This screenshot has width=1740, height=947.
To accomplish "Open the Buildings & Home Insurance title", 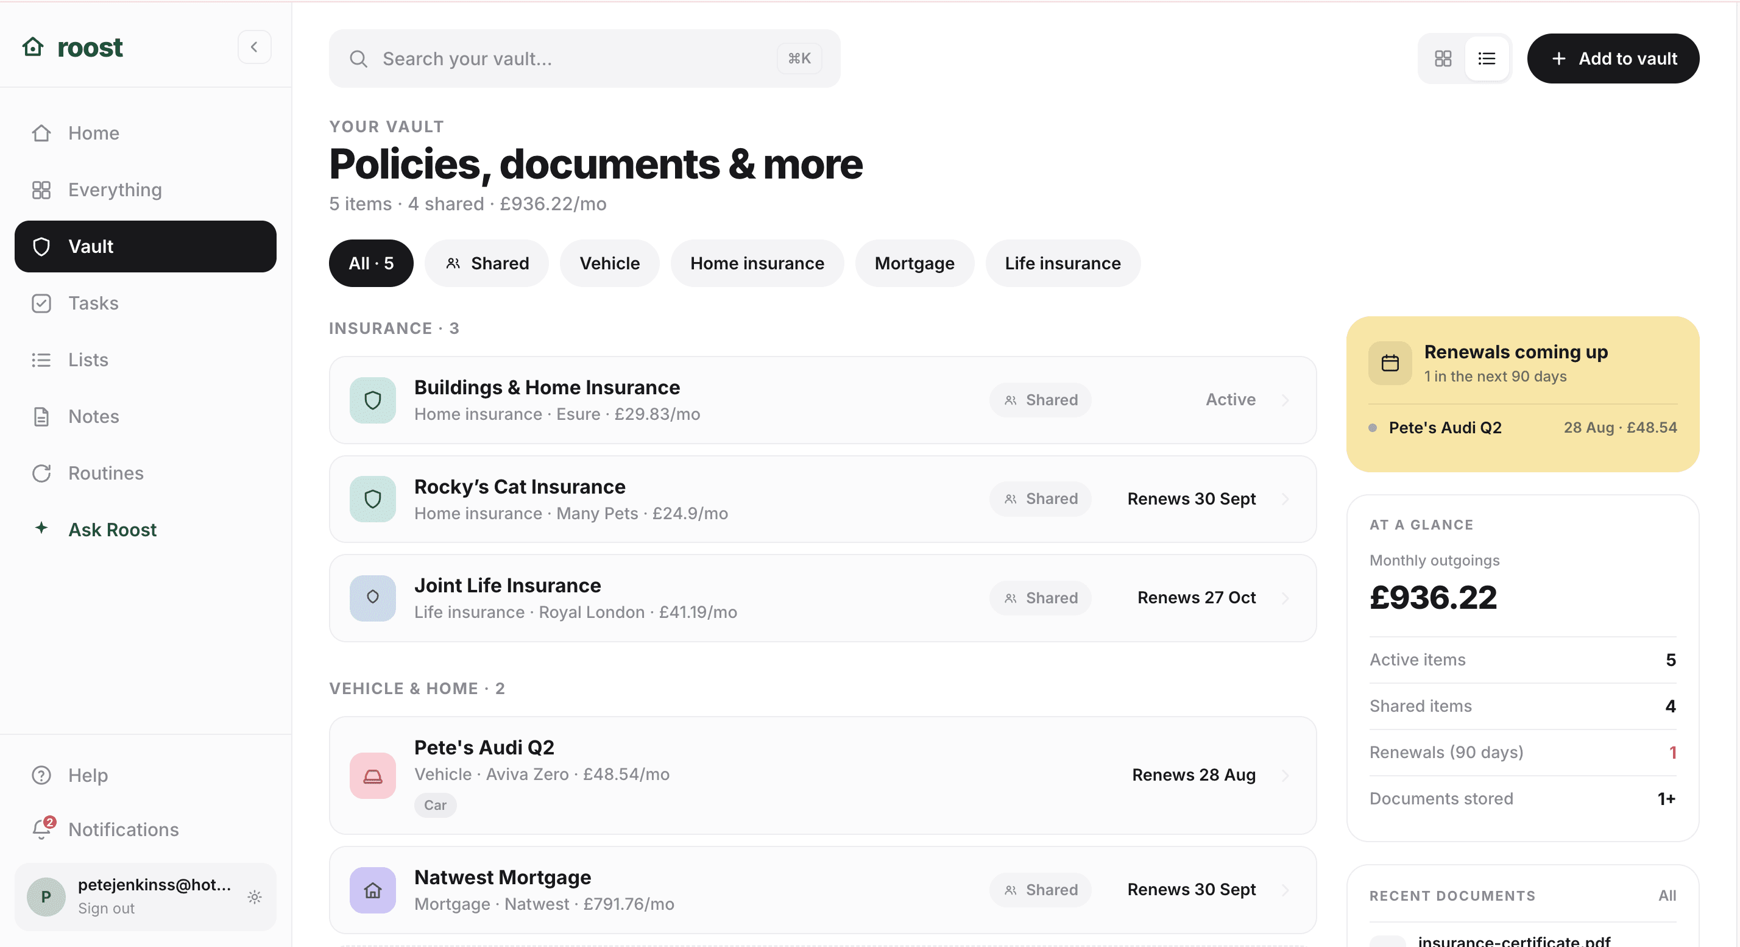I will (x=547, y=387).
